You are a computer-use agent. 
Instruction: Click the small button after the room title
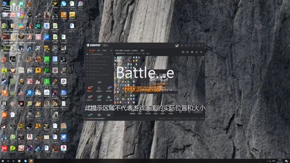coord(142,50)
